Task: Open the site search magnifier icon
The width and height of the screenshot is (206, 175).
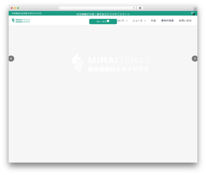Action: (192, 13)
